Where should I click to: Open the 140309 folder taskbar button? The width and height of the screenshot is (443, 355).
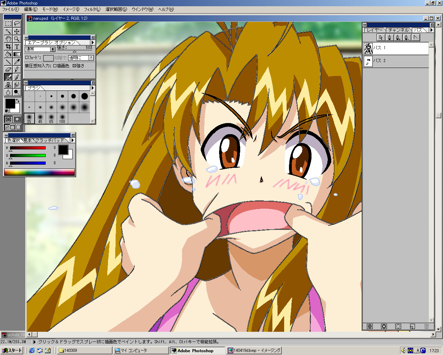click(x=85, y=350)
